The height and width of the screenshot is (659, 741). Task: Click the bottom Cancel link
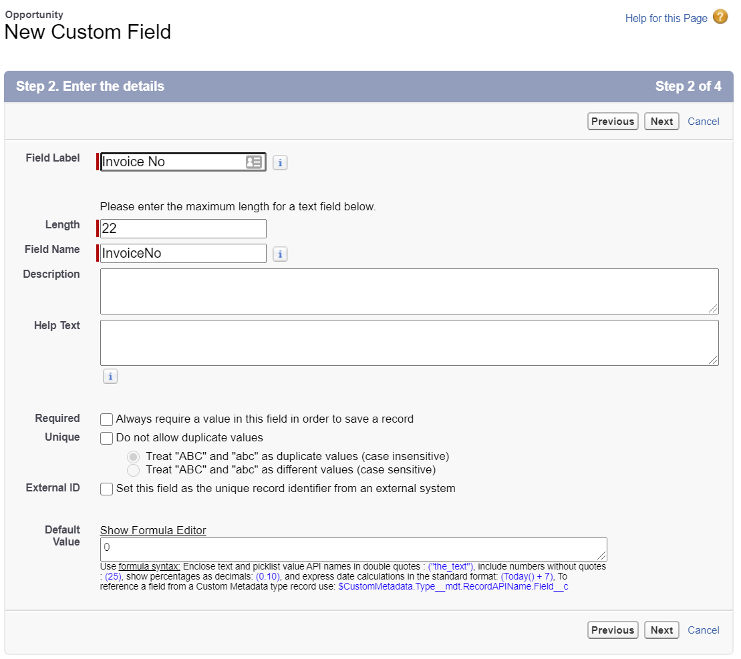pos(703,630)
